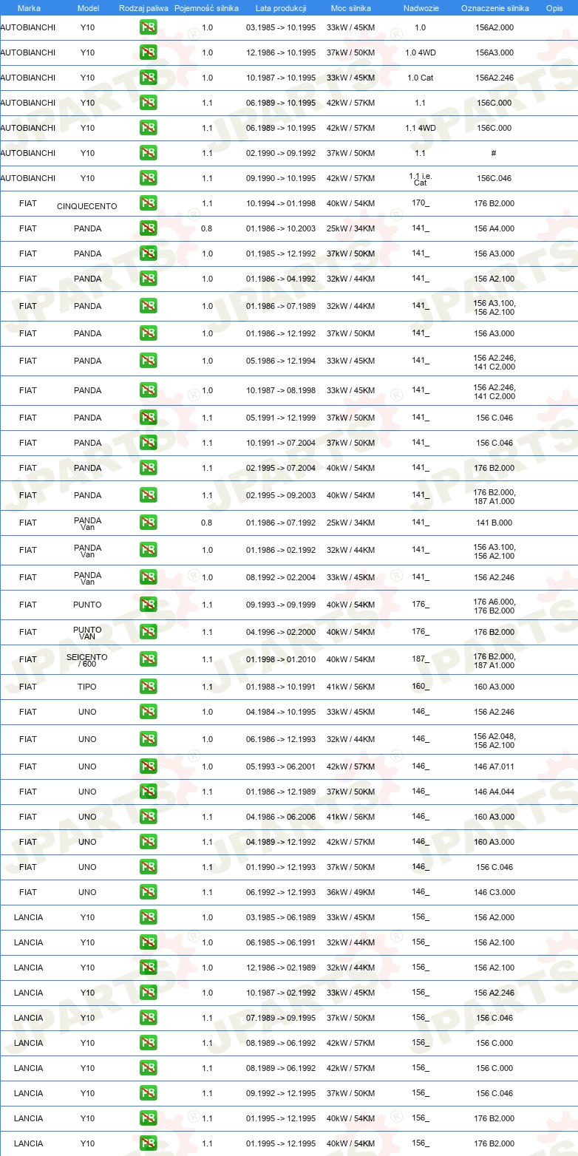Image resolution: width=578 pixels, height=1156 pixels.
Task: Click engine code 156A3.000
Action: (x=494, y=52)
